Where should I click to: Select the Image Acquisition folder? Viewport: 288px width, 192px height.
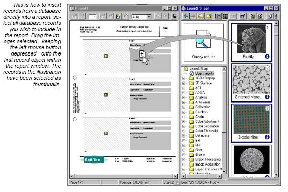click(x=208, y=164)
